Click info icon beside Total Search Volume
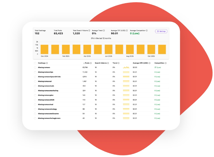The height and width of the screenshot is (157, 214). click(x=89, y=31)
